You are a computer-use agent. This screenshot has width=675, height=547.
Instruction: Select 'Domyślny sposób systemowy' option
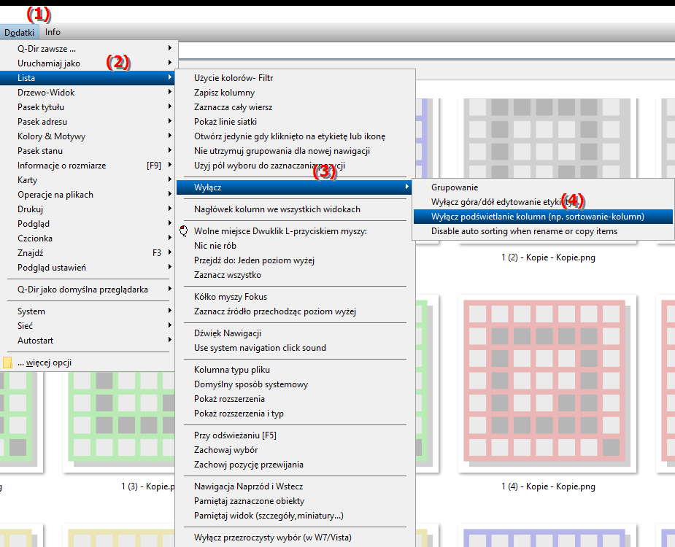click(295, 385)
